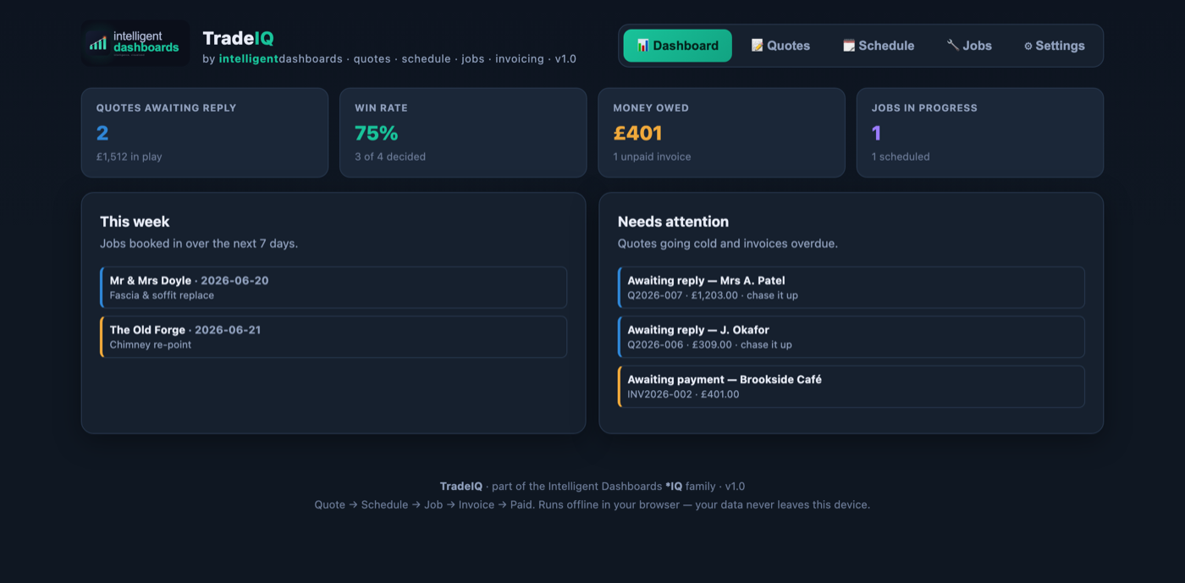
Task: Click the '£1,512 in play' text
Action: coord(129,157)
